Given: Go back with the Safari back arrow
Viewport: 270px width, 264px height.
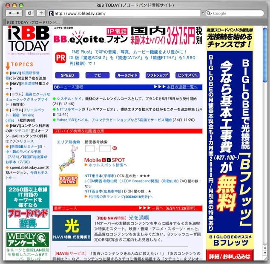Looking at the screenshot, I should coord(10,13).
